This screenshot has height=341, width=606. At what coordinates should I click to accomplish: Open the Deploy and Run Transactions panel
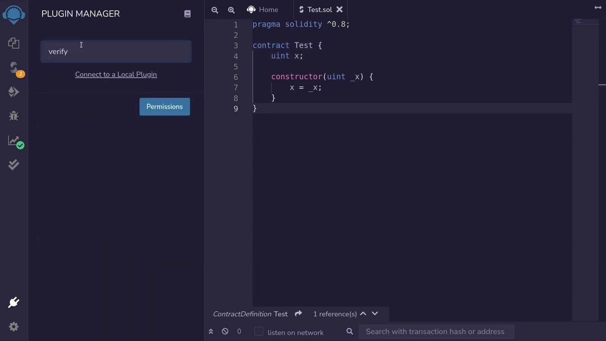(x=13, y=92)
